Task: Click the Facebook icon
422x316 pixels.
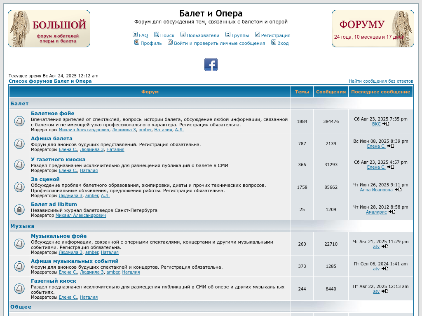Action: pyautogui.click(x=211, y=65)
